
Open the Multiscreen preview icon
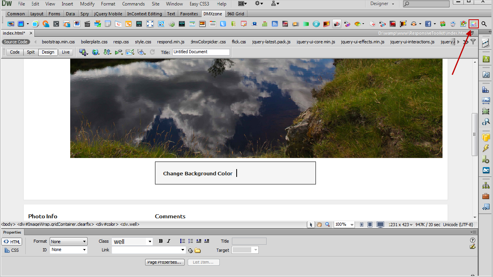83,52
